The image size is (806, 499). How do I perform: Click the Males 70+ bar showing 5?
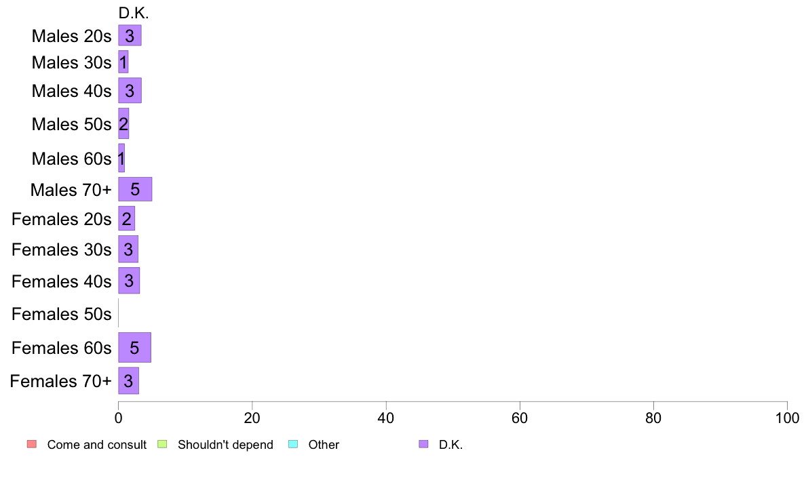[135, 189]
